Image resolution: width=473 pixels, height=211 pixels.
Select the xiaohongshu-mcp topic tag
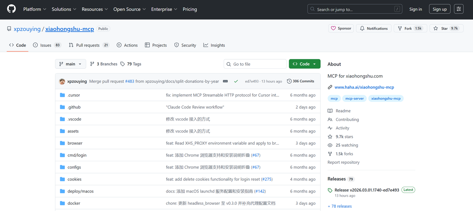click(x=386, y=98)
